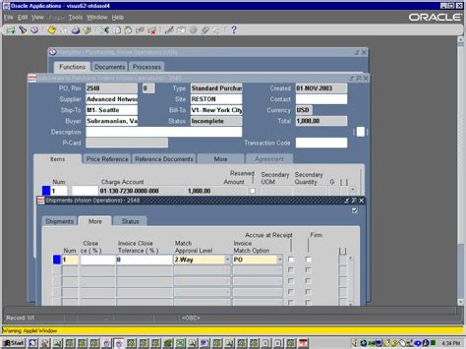The image size is (466, 349).
Task: Open the Processes tab in Navigator window
Action: pyautogui.click(x=146, y=67)
